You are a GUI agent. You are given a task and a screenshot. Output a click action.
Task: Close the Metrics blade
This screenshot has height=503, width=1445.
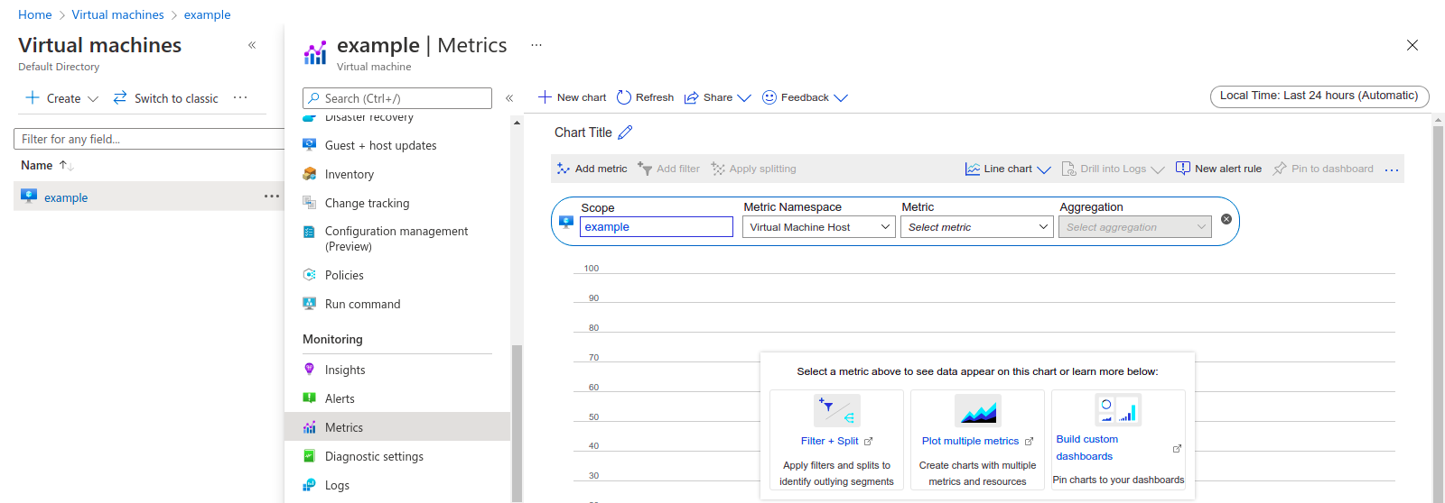coord(1412,45)
